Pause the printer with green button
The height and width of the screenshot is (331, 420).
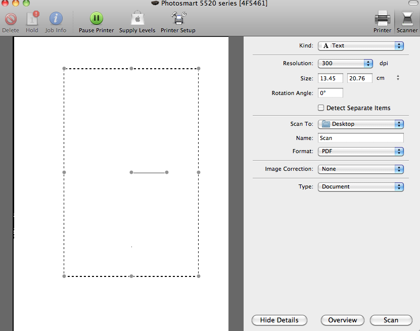click(x=97, y=19)
